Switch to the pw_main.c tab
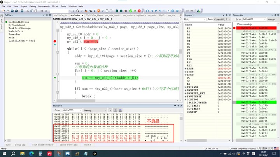Screen dimensions: 280x157 tap(152, 15)
